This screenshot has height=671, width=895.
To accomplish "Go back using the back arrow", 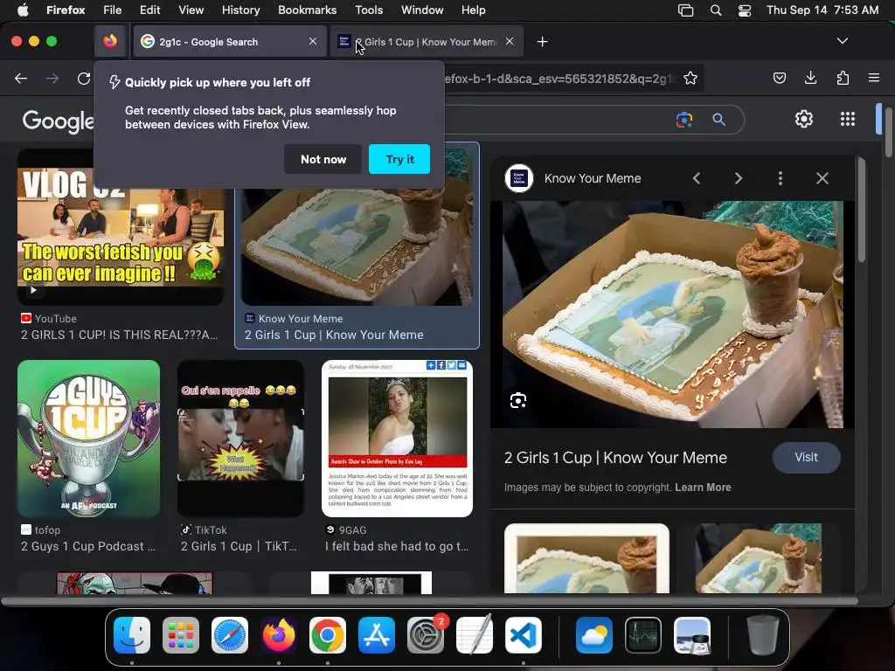I will (21, 78).
